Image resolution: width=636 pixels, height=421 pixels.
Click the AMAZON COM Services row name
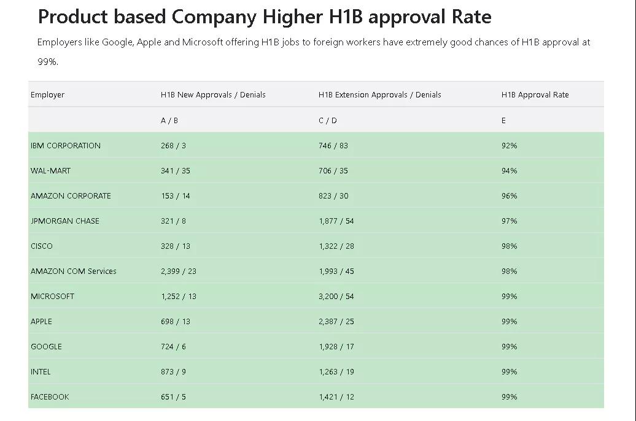[x=73, y=271]
